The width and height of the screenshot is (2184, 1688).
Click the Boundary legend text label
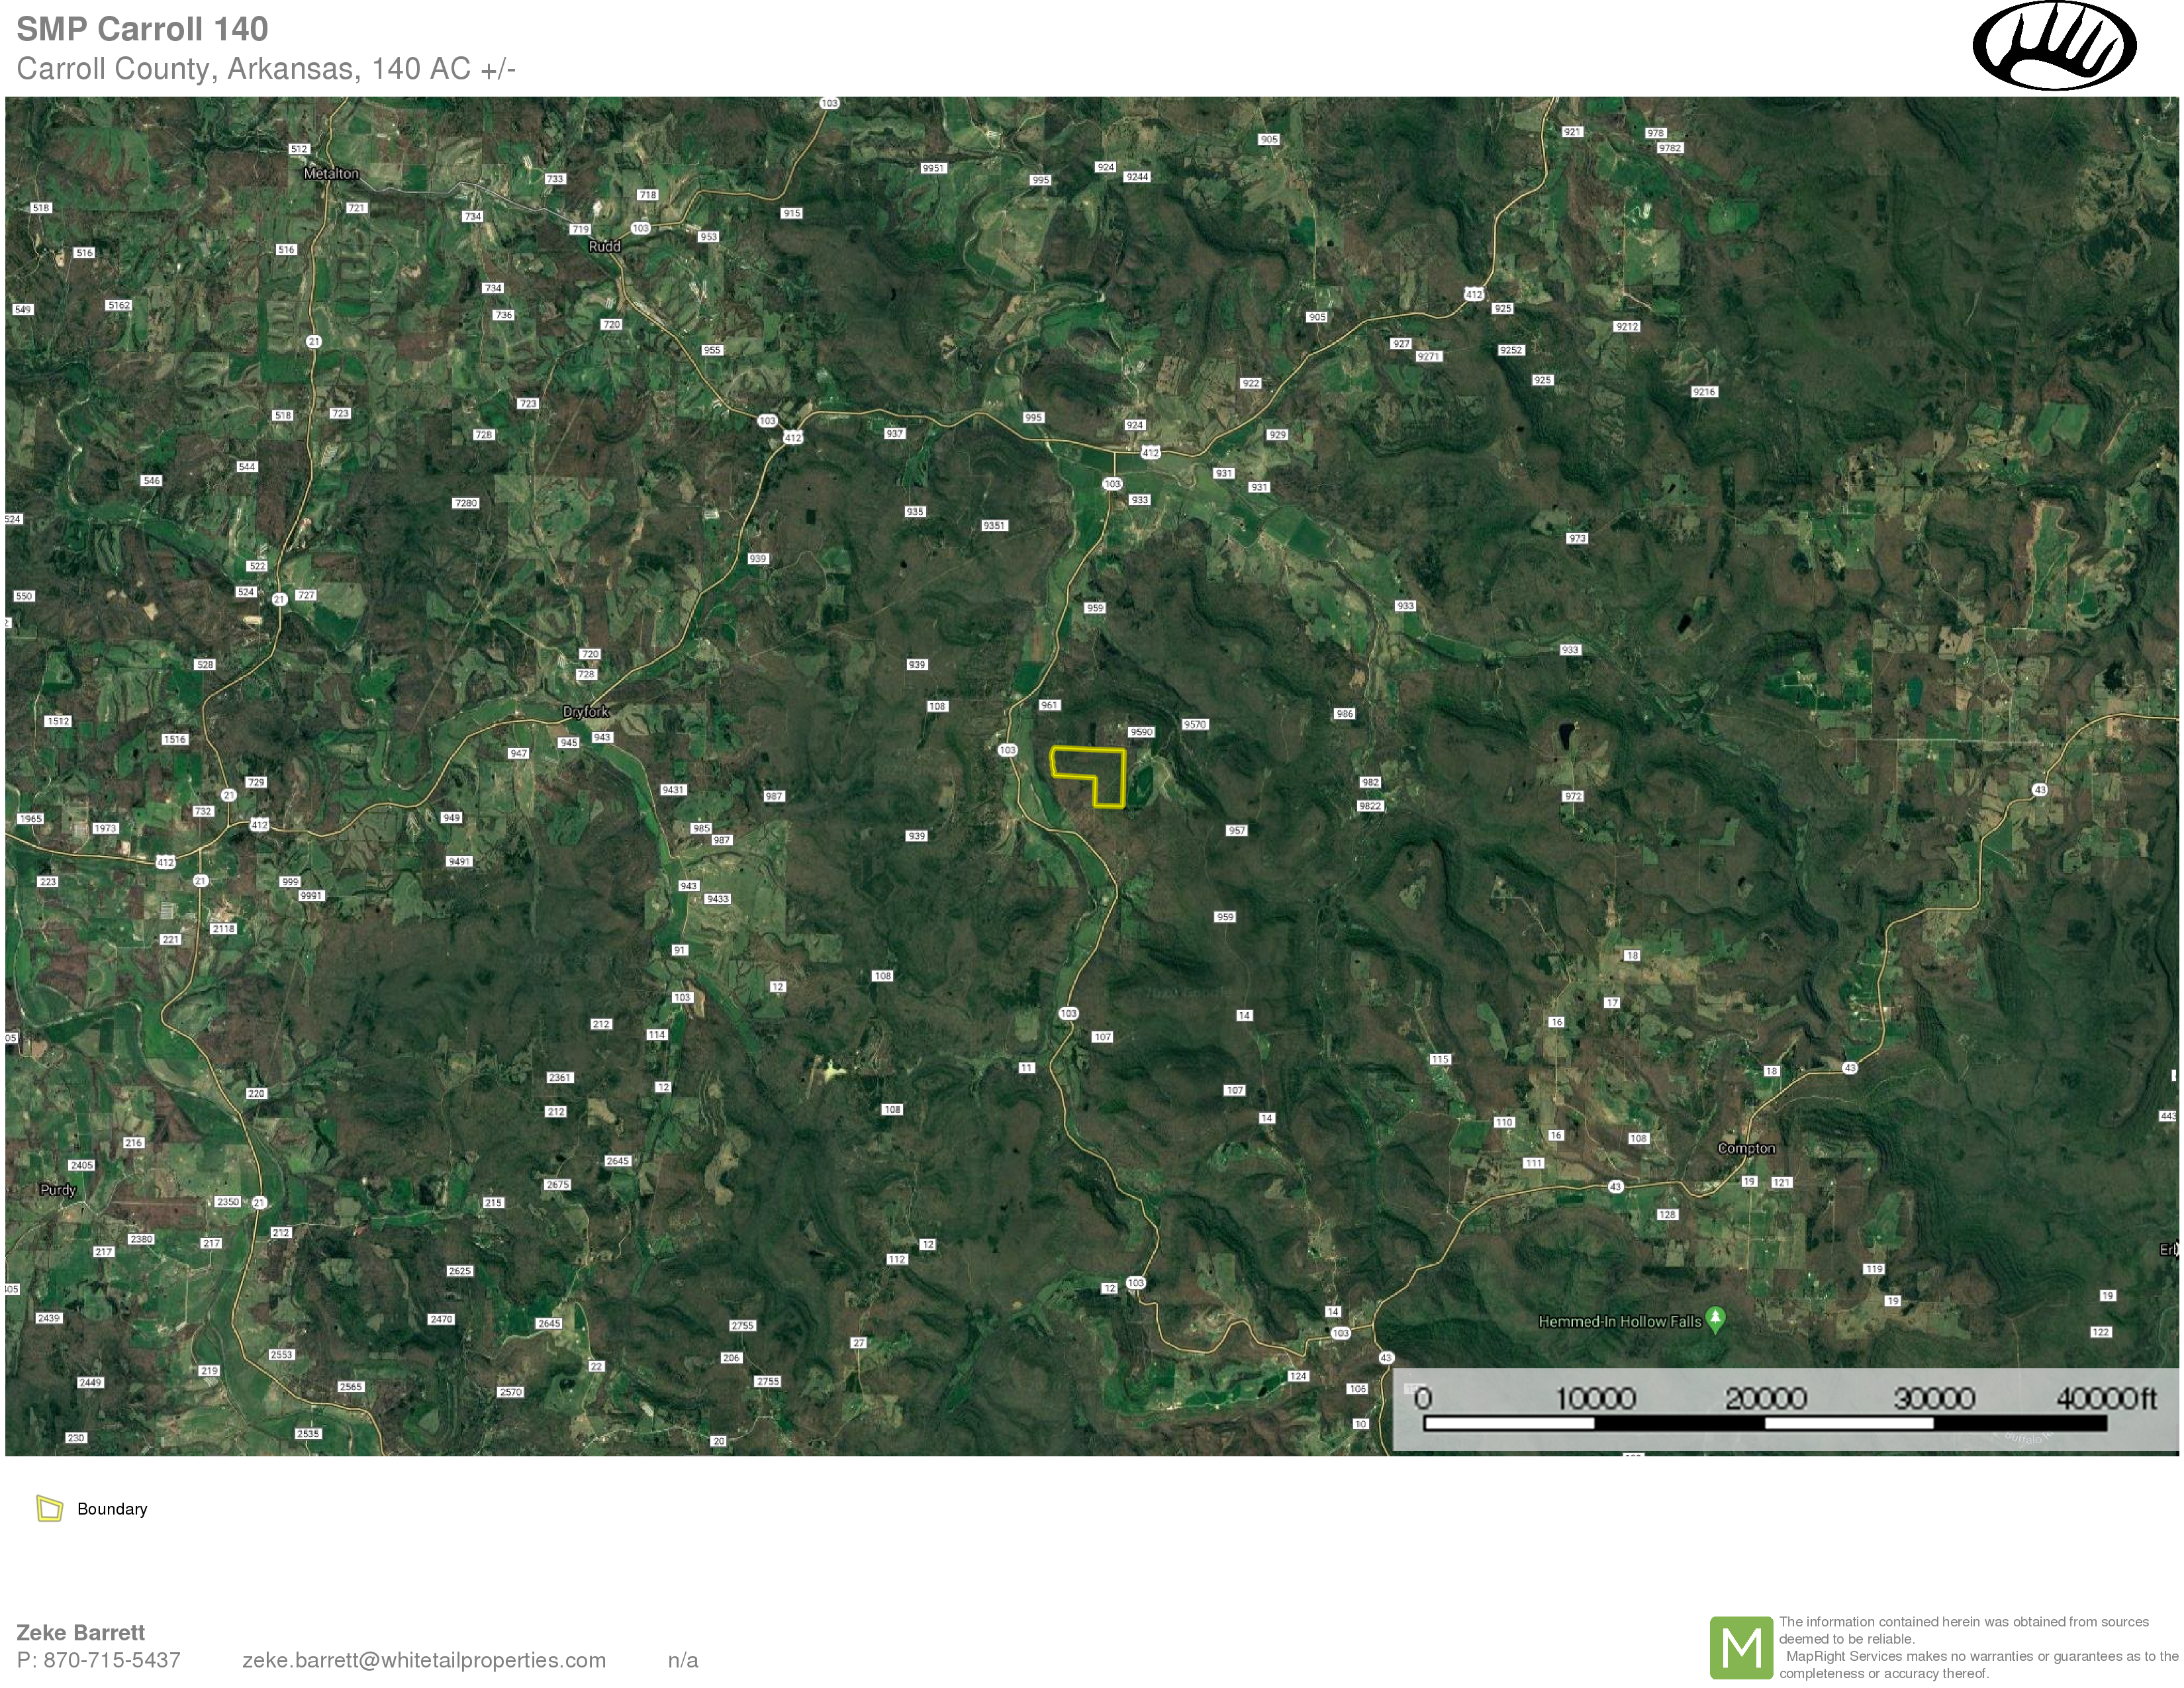click(x=112, y=1509)
